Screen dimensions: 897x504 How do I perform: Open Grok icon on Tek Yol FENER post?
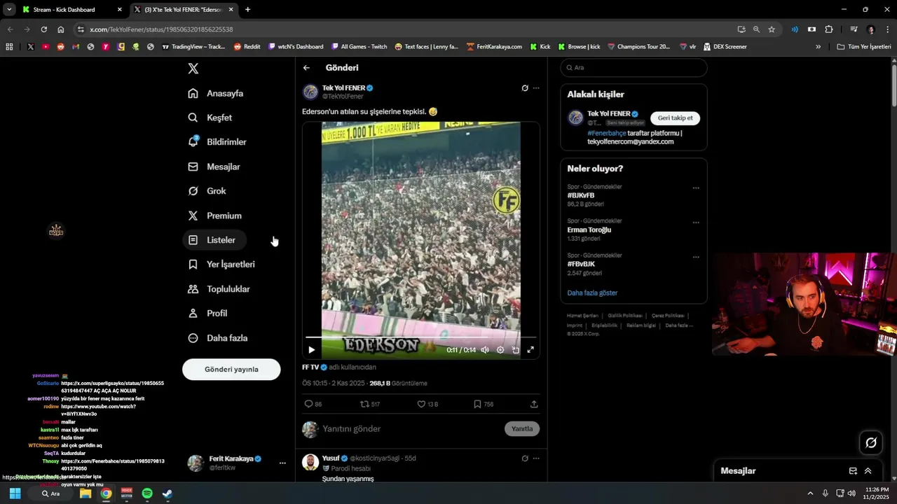point(525,88)
